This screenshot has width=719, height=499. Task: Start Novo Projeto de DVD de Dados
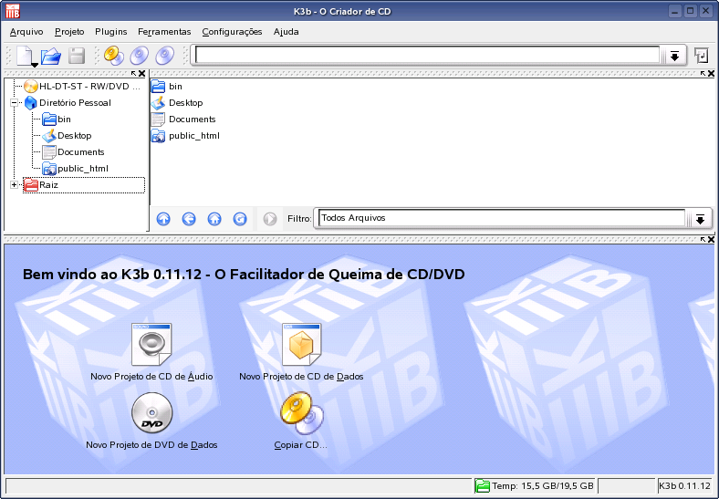tap(151, 412)
